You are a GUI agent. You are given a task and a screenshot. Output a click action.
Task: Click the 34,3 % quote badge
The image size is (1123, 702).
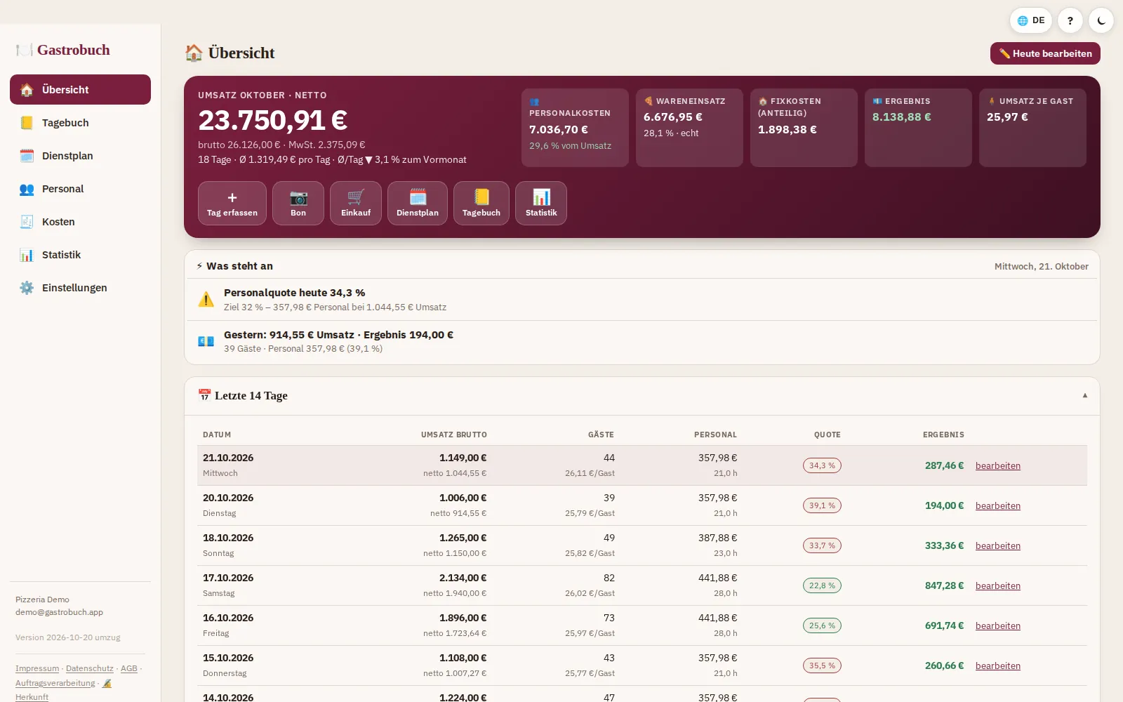(822, 465)
